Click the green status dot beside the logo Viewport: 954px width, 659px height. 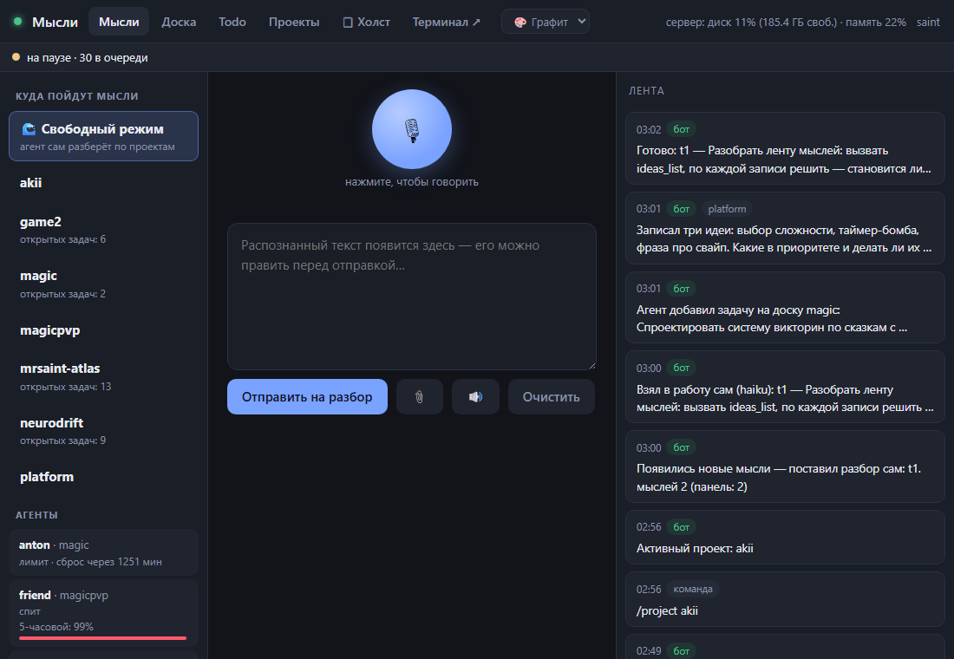17,22
